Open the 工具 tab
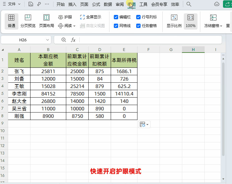This screenshot has height=184, width=232. tap(143, 4)
